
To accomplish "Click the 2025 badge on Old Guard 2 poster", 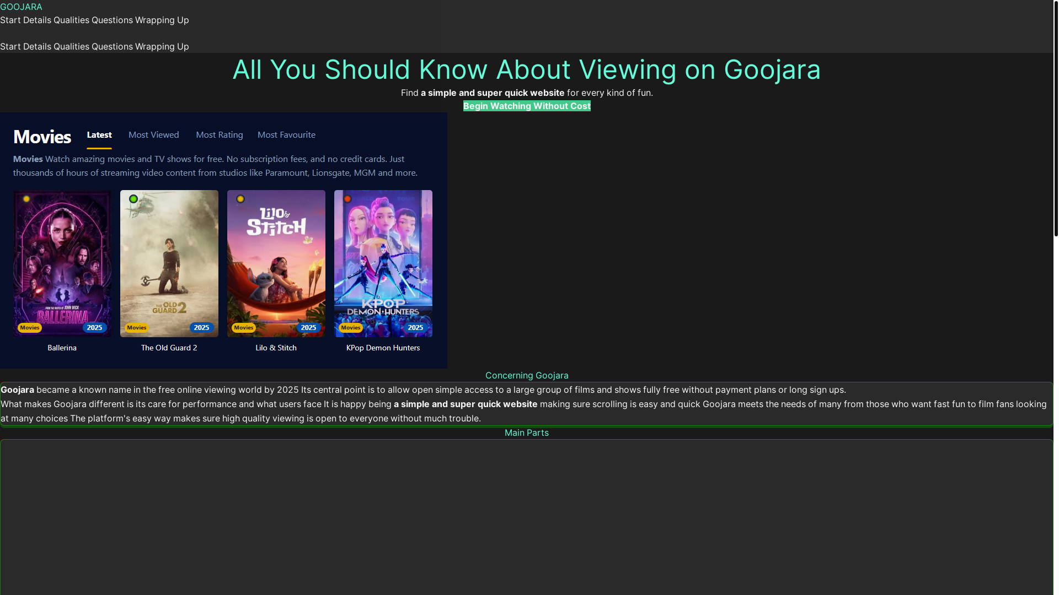I will (202, 327).
